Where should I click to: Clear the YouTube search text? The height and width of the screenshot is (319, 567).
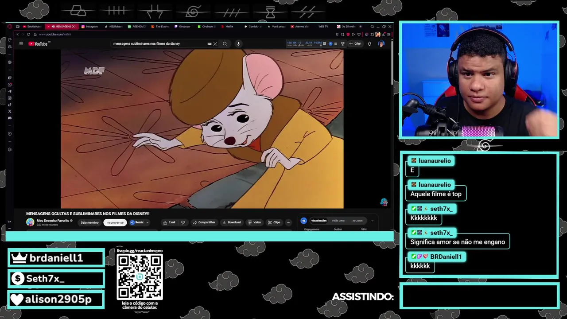coord(215,44)
